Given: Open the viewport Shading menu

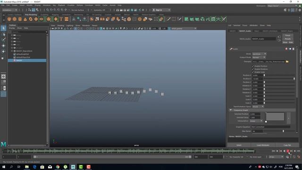Looking at the screenshot, I should point(60,25).
